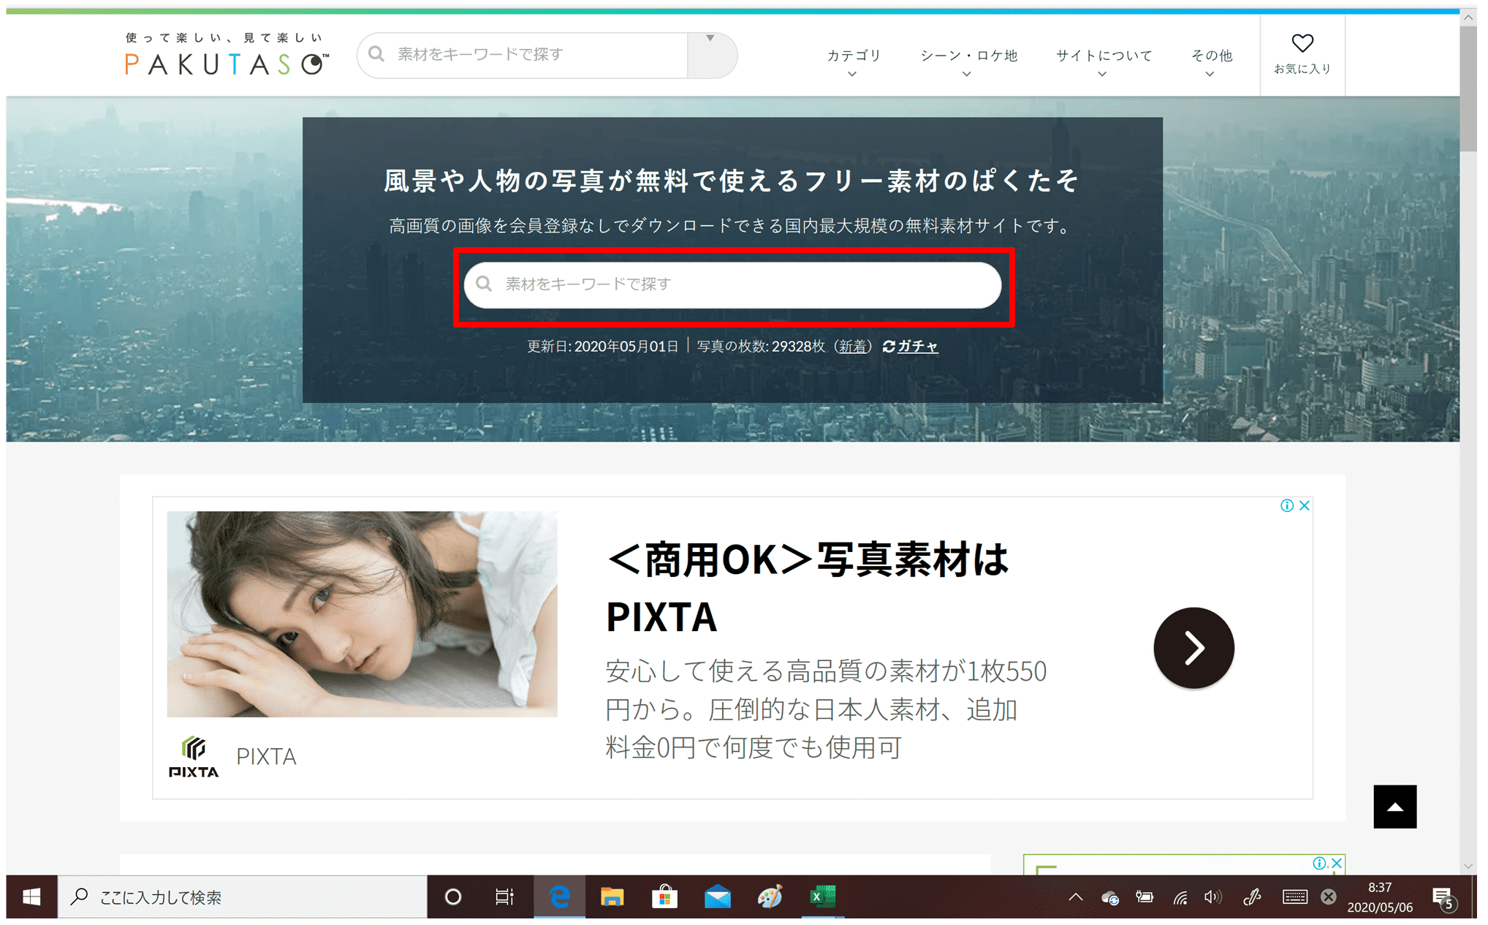1488x925 pixels.
Task: Open Mail app from taskbar
Action: pyautogui.click(x=717, y=896)
